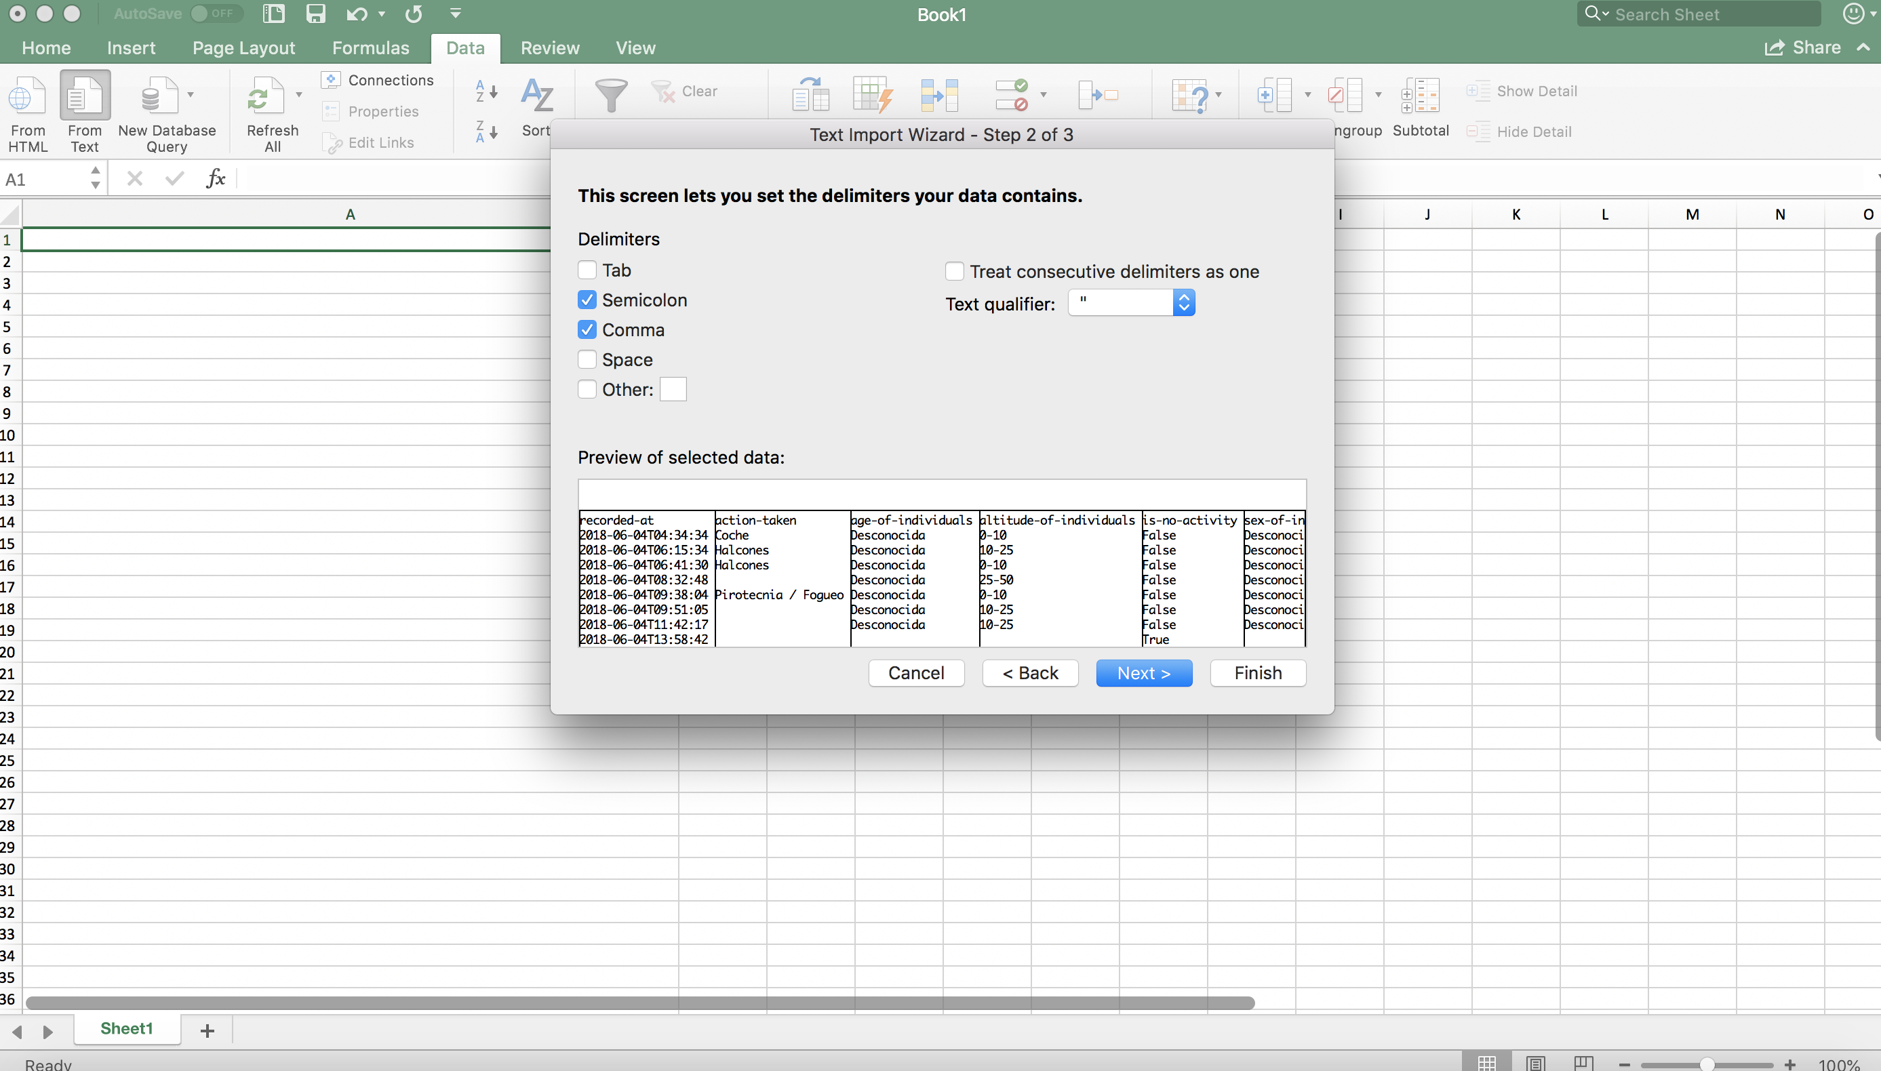Expand the Data Validation dropdown arrow
The height and width of the screenshot is (1071, 1881).
(1043, 95)
